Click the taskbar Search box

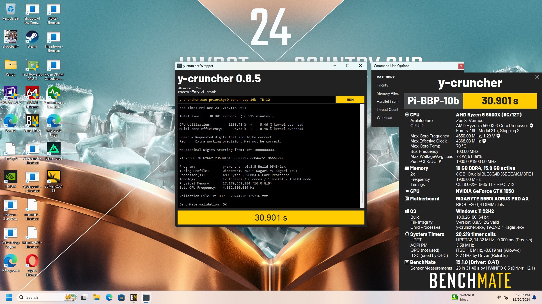click(x=47, y=297)
